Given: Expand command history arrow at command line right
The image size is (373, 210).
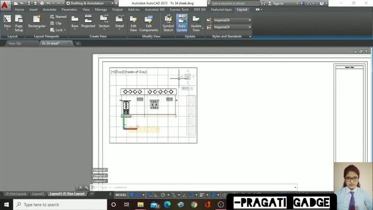Looking at the screenshot, I should [295, 187].
